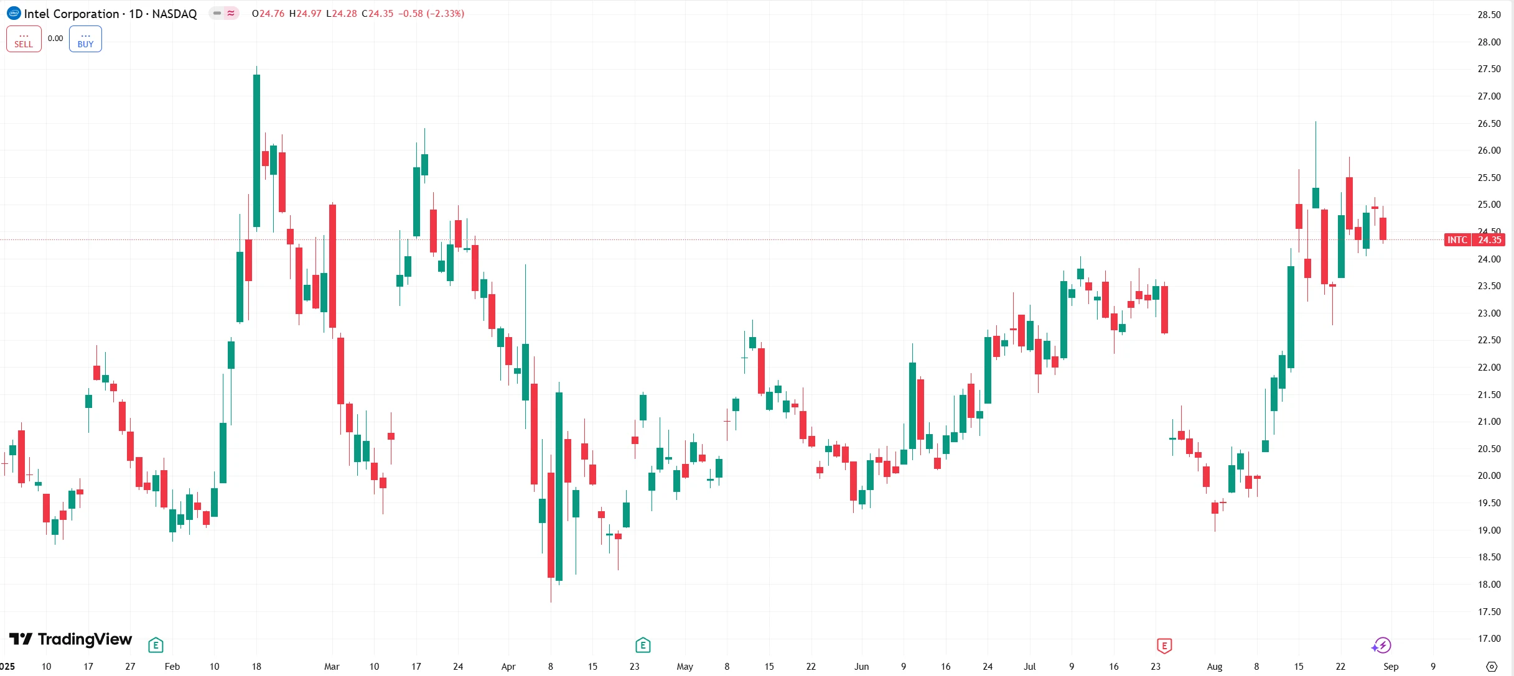Viewport: 1514px width, 676px height.
Task: Select the tall green candle peaking near 27.50
Action: pyautogui.click(x=256, y=150)
